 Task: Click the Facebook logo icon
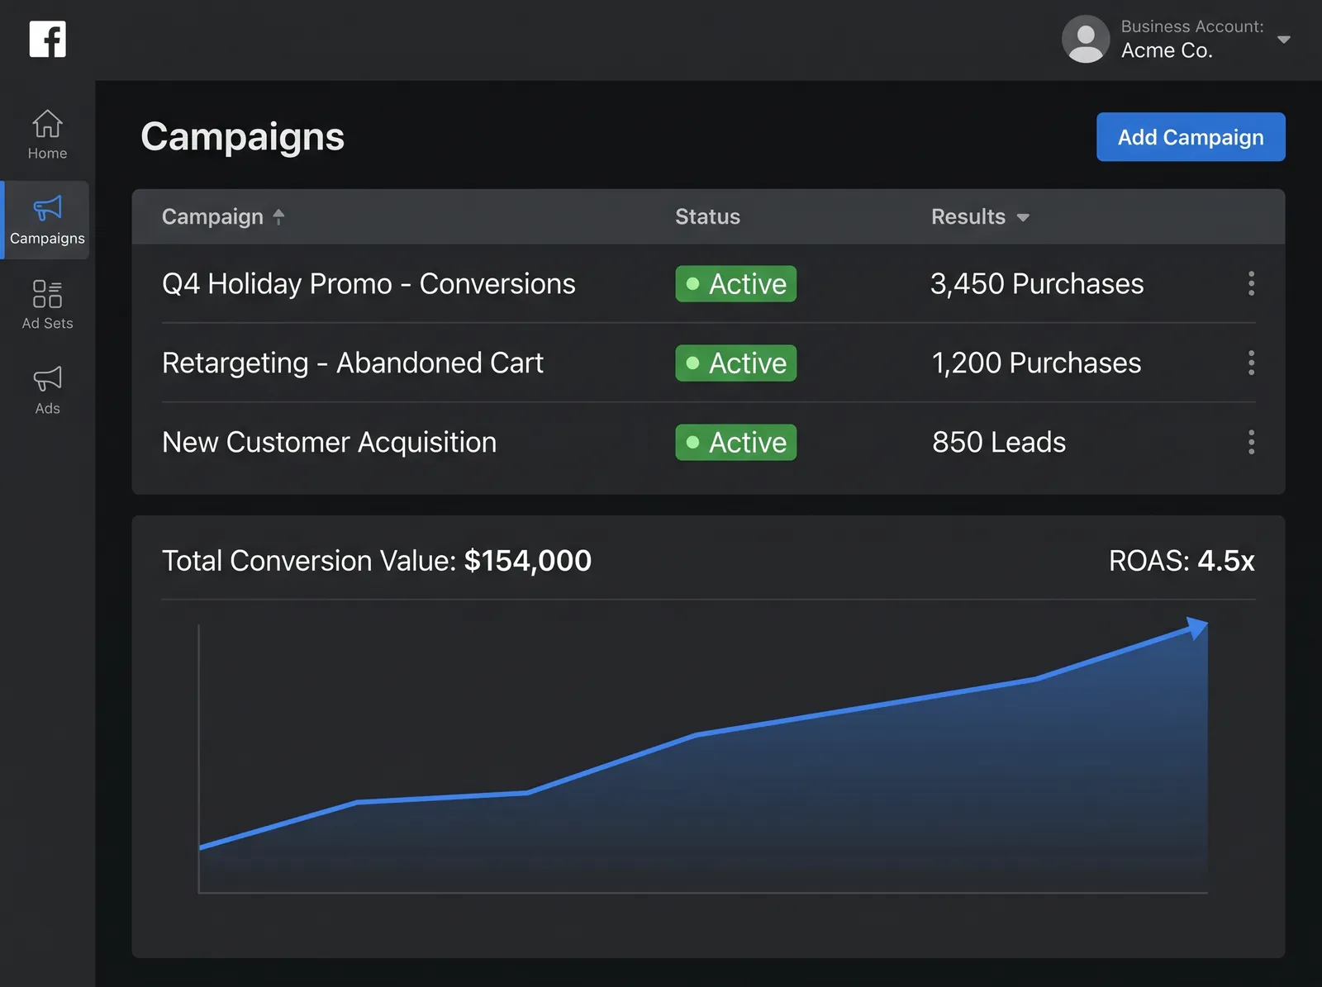[48, 39]
